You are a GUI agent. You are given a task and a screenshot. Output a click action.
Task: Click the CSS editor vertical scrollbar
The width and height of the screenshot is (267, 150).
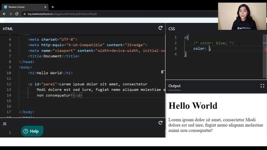click(x=265, y=56)
